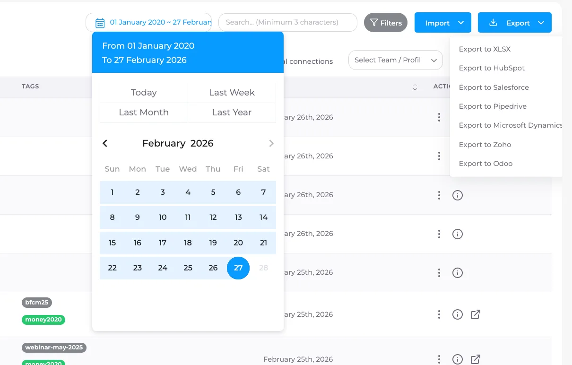Choose Export to HubSpot
Screen dimensions: 572x365
tap(492, 68)
